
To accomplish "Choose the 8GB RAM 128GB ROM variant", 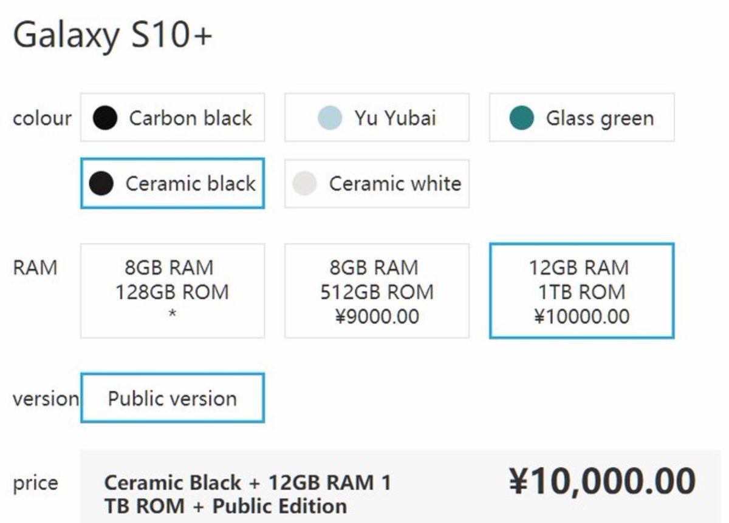I will pyautogui.click(x=172, y=290).
